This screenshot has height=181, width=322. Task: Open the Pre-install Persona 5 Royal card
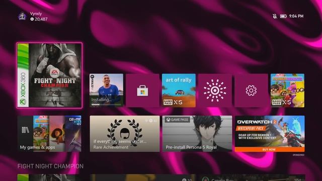click(x=197, y=134)
